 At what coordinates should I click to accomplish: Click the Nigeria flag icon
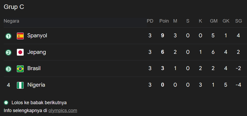[20, 85]
